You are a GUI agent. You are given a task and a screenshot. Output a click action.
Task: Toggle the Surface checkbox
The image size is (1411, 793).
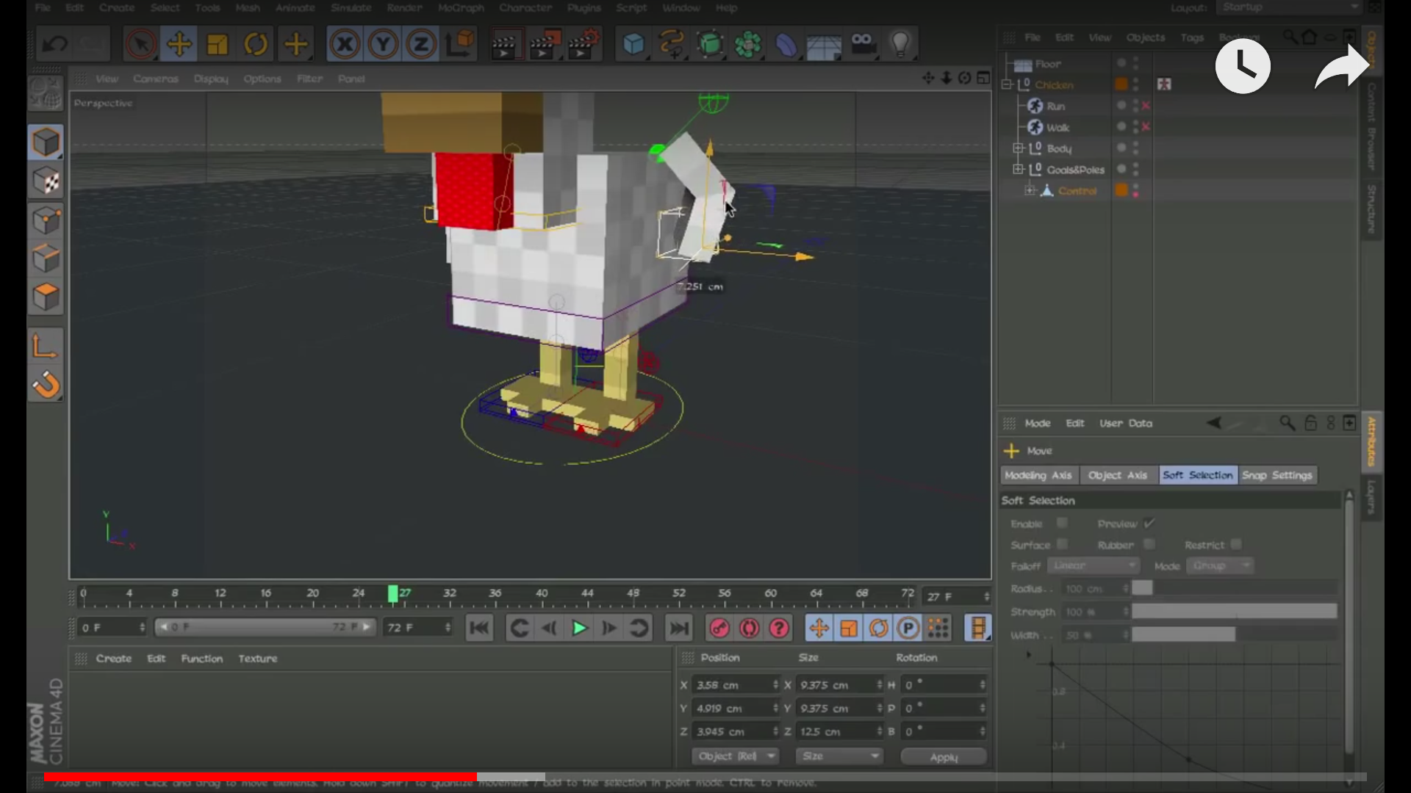pyautogui.click(x=1062, y=545)
